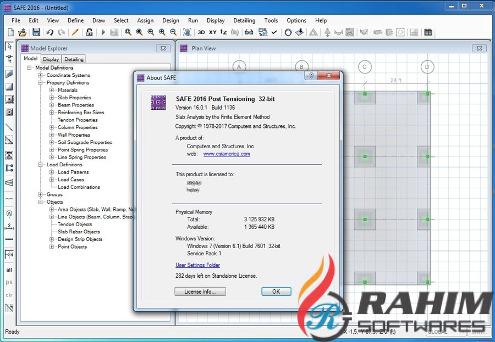Viewport: 495px width, 342px height.
Task: Toggle the model lock padlock icon
Action: [x=90, y=32]
